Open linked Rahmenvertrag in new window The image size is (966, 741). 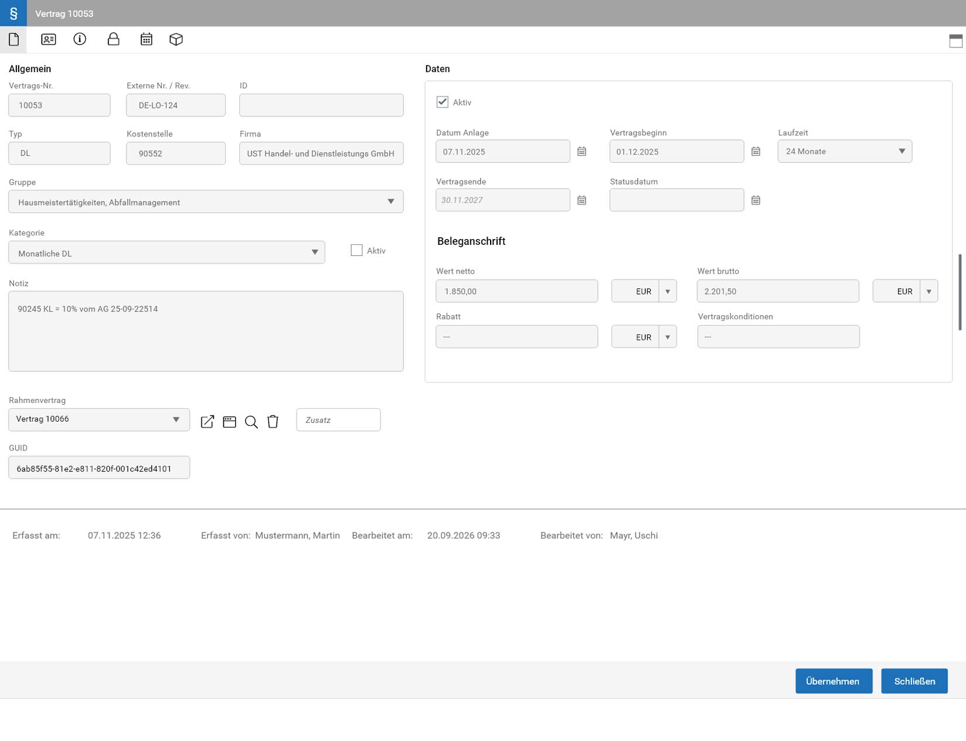tap(208, 422)
